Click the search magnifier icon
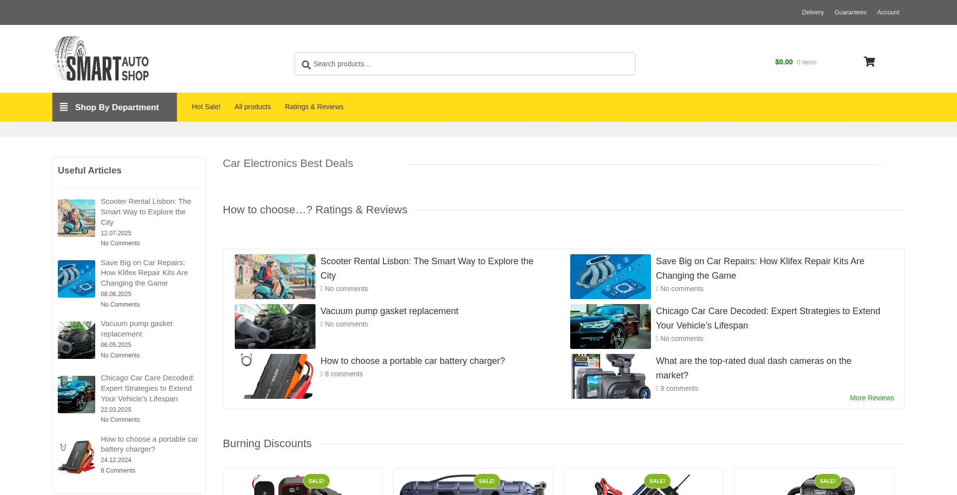This screenshot has width=957, height=495. tap(306, 65)
